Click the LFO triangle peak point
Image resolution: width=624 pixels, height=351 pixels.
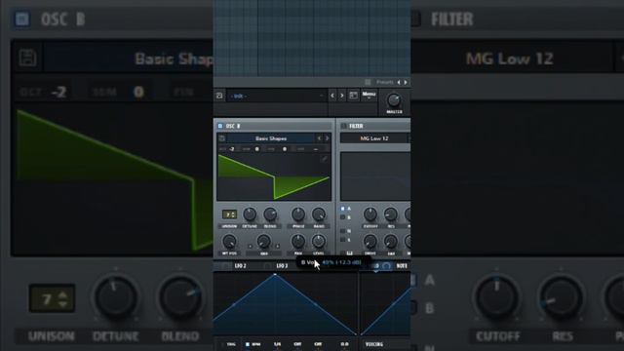pyautogui.click(x=275, y=274)
